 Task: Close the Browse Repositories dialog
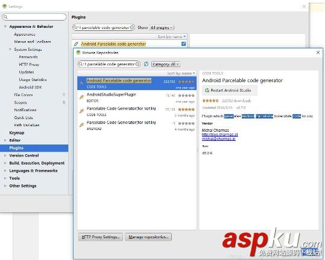(x=318, y=53)
